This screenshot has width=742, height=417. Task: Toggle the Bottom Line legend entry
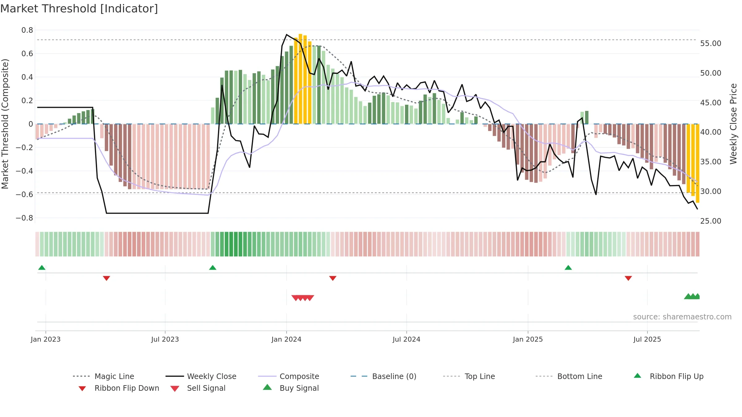click(569, 376)
